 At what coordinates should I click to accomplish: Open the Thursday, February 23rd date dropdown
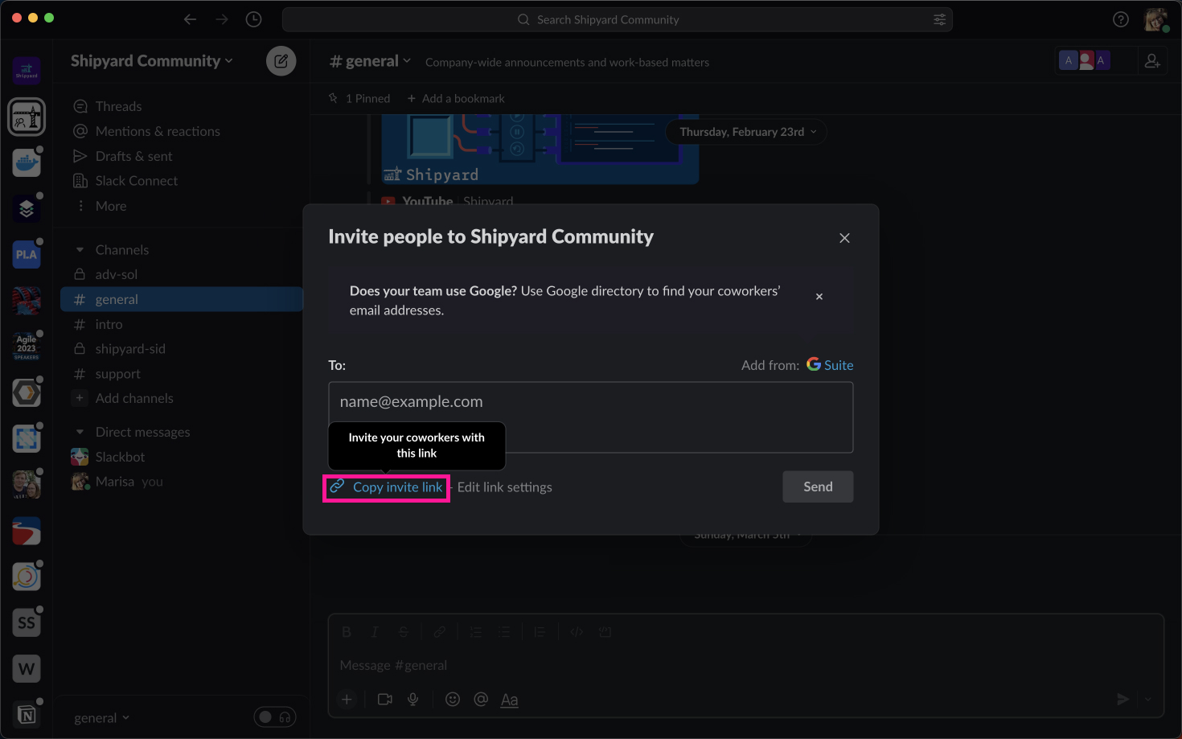[x=747, y=132]
